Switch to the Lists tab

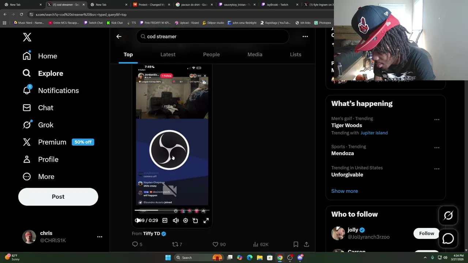(x=295, y=54)
